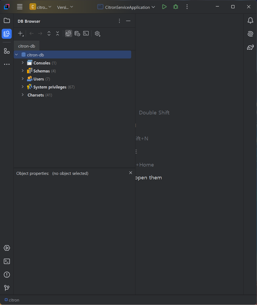Click the 'Object properties:' label
257x305 pixels.
[33, 173]
